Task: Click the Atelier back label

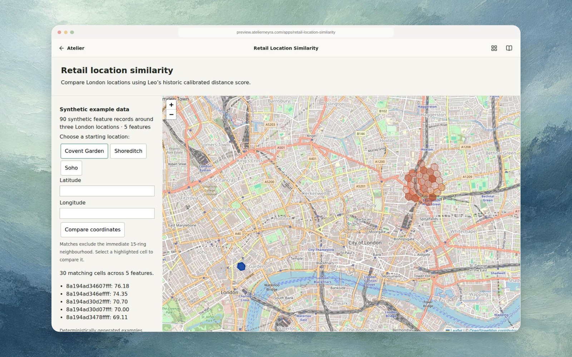Action: point(76,48)
